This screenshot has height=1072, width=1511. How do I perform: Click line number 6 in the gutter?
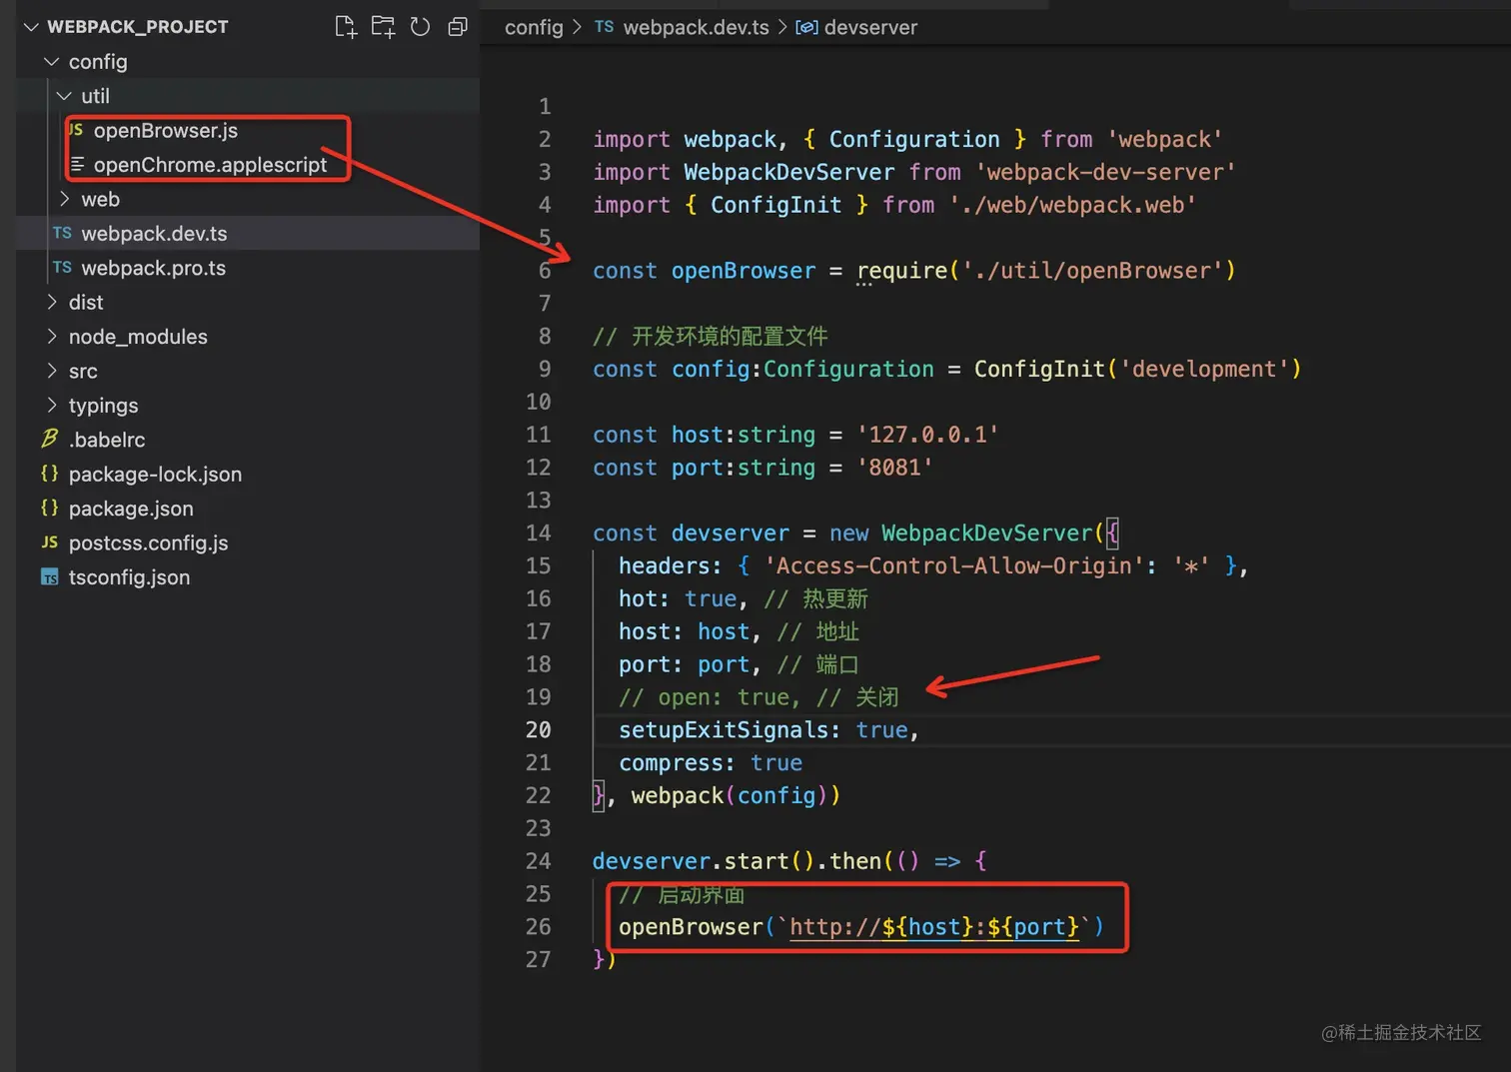tap(545, 271)
